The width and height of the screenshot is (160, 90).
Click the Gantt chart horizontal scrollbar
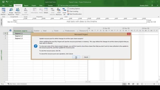point(107,82)
